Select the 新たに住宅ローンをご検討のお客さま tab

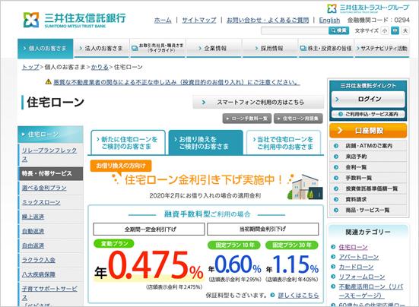128,143
